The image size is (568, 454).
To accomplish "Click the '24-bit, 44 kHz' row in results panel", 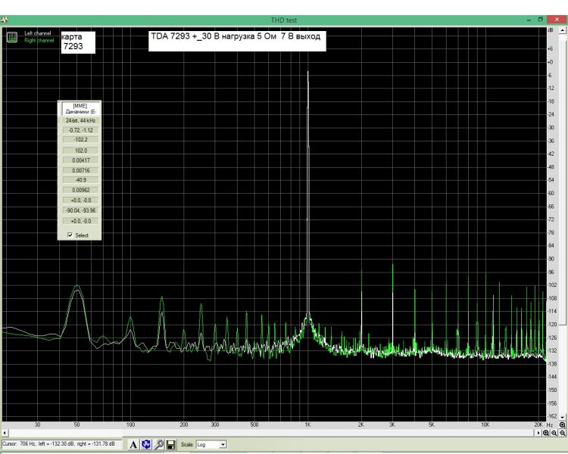I will (80, 120).
